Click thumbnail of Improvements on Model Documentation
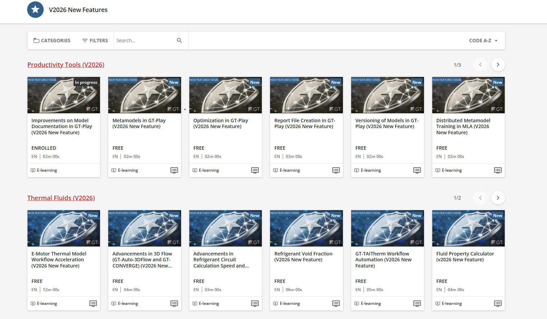The height and width of the screenshot is (319, 547). tap(64, 95)
